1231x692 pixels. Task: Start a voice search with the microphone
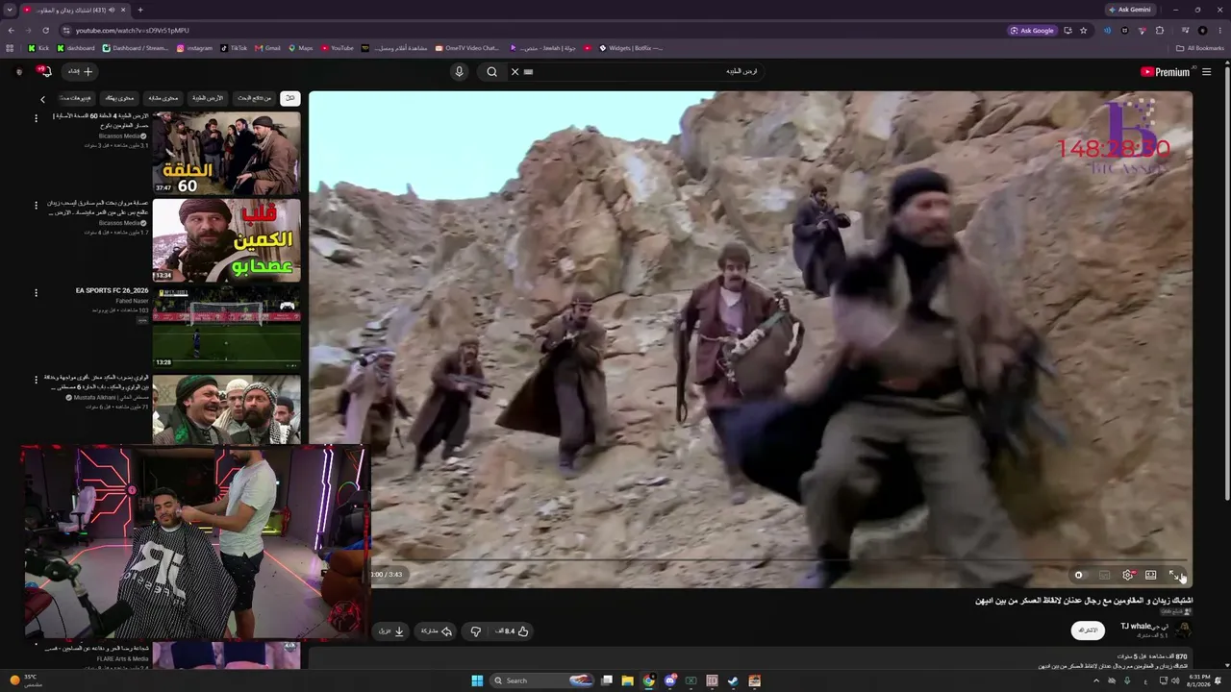point(459,71)
